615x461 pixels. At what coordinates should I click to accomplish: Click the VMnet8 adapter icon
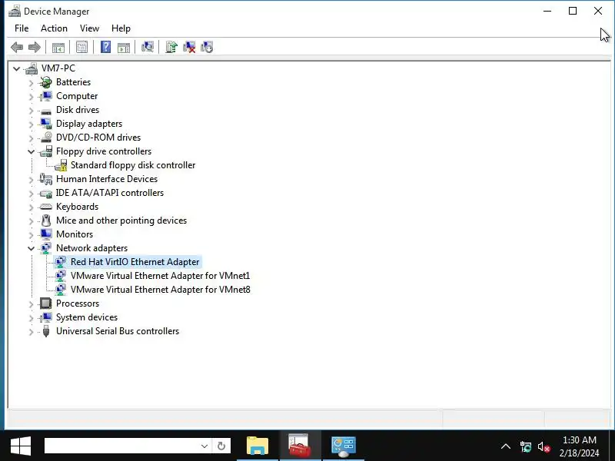pos(61,290)
